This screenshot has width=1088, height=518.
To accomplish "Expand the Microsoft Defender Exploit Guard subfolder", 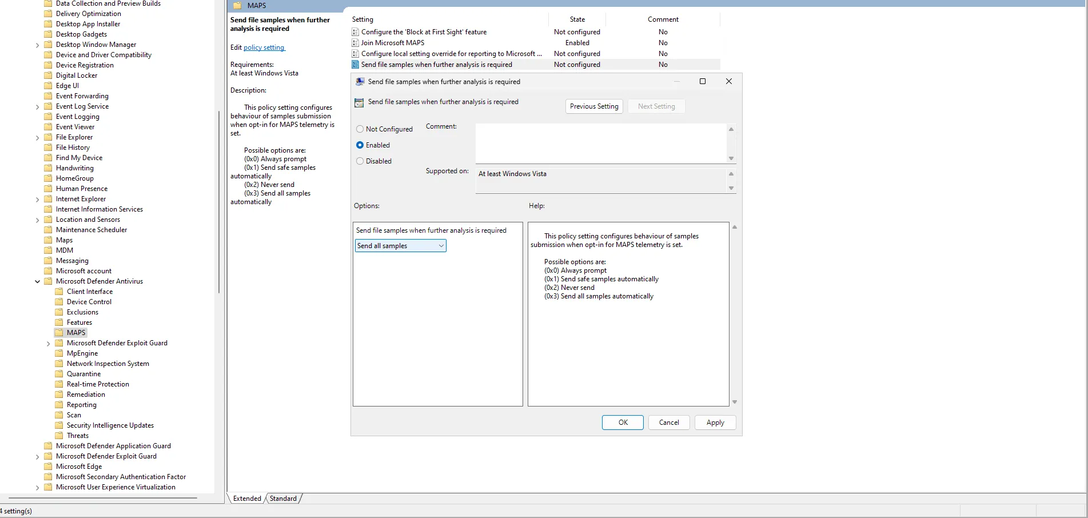I will coord(49,344).
